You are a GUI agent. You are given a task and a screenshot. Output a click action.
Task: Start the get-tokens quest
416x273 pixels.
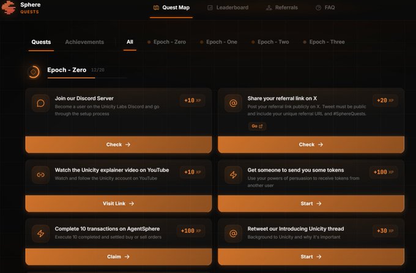coord(311,204)
